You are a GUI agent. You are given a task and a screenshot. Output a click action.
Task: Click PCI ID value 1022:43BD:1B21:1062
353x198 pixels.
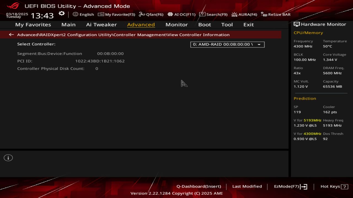[100, 61]
